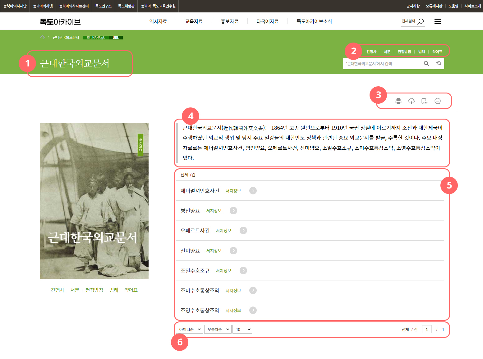
Task: Open the 아이디순 sort dropdown
Action: click(x=190, y=329)
